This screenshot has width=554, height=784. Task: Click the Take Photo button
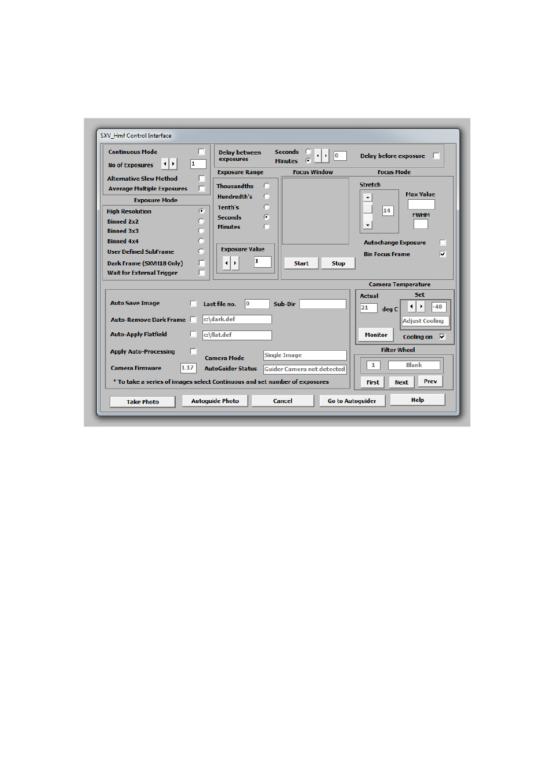click(143, 402)
